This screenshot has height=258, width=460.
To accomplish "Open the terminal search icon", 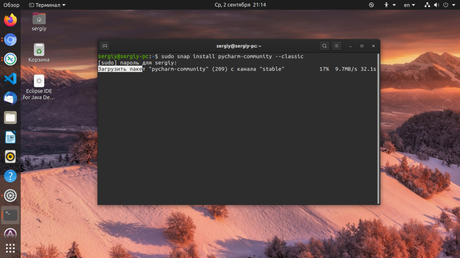I will (x=324, y=46).
